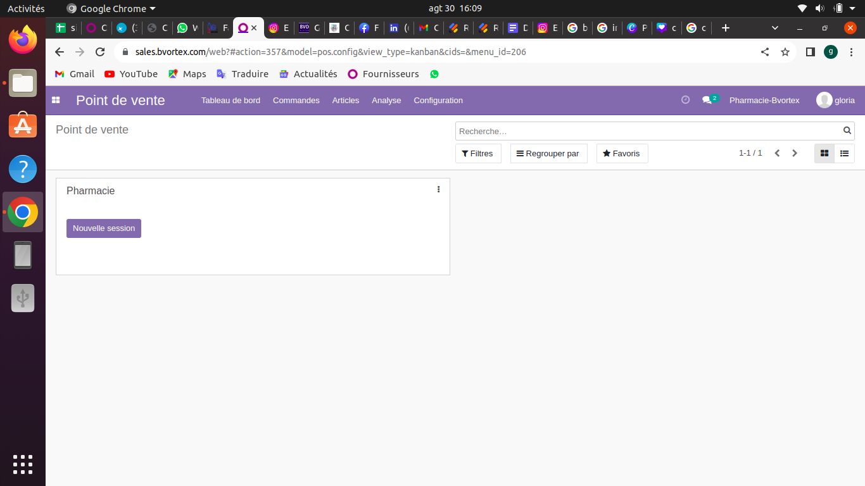
Task: Click the Nouvelle session button
Action: click(104, 228)
